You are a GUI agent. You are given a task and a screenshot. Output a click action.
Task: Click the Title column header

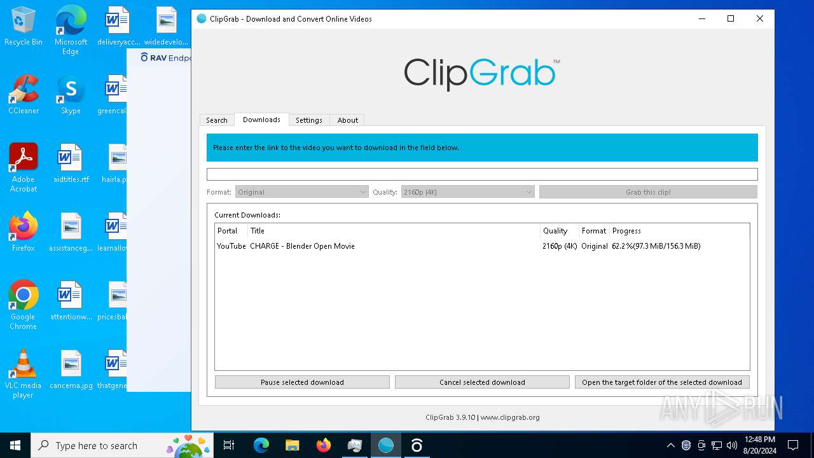tap(394, 231)
